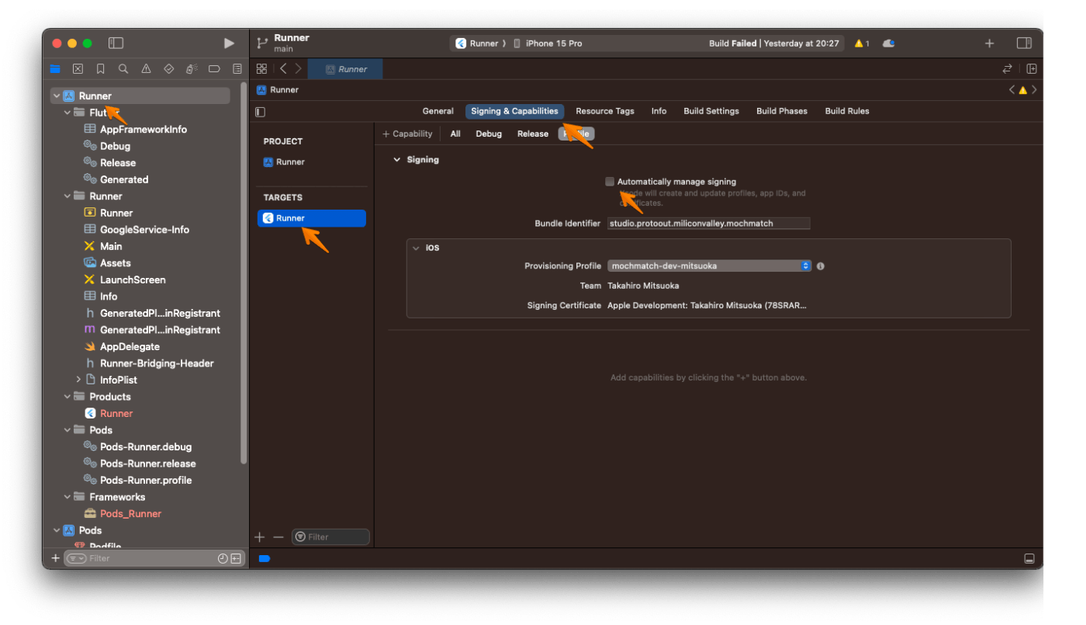
Task: Click the editor review swap-arrows icon
Action: point(1008,69)
